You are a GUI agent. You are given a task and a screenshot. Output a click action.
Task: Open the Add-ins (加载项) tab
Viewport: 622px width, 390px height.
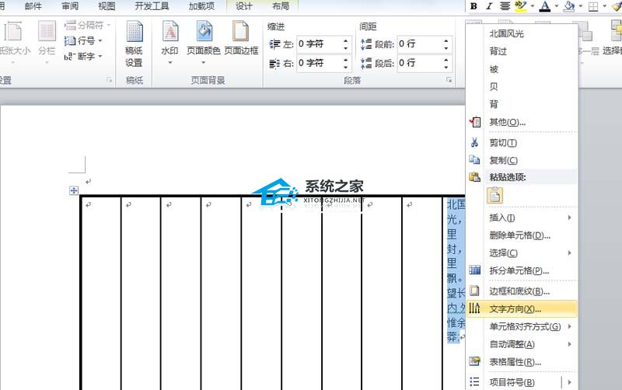(x=201, y=6)
